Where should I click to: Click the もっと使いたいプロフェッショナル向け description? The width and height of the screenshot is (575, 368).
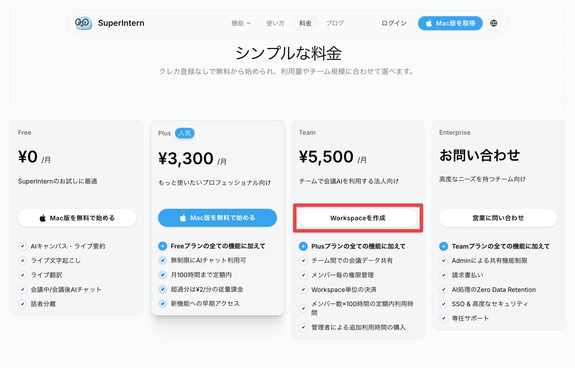pyautogui.click(x=215, y=183)
